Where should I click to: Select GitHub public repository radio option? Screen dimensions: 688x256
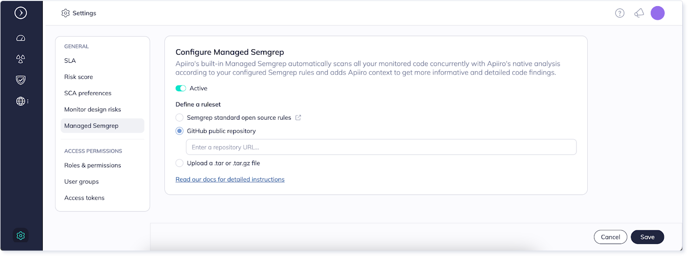pos(179,131)
